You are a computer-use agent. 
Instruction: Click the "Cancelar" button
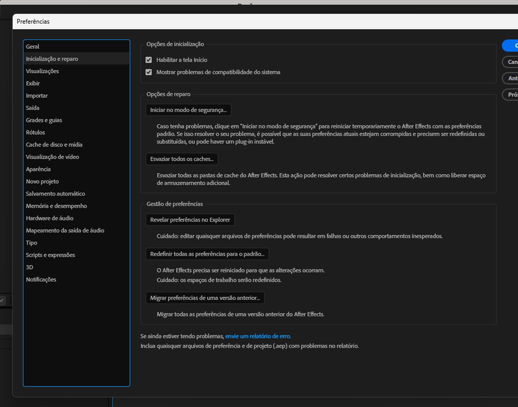point(513,62)
